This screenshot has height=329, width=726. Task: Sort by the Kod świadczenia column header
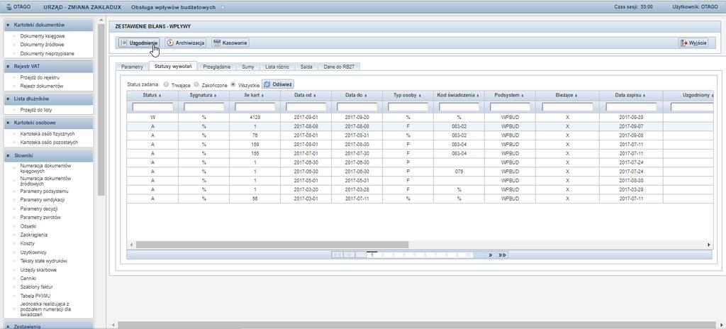coord(459,95)
